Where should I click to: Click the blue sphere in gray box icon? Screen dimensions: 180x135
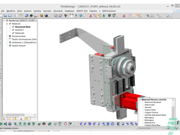[81, 16]
